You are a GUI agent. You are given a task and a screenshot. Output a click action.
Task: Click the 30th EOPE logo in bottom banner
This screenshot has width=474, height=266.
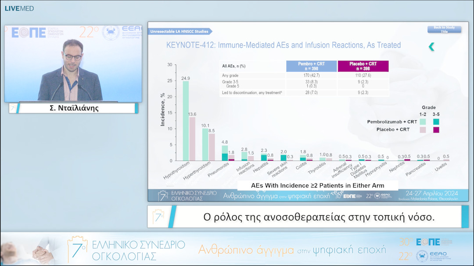coord(420,242)
